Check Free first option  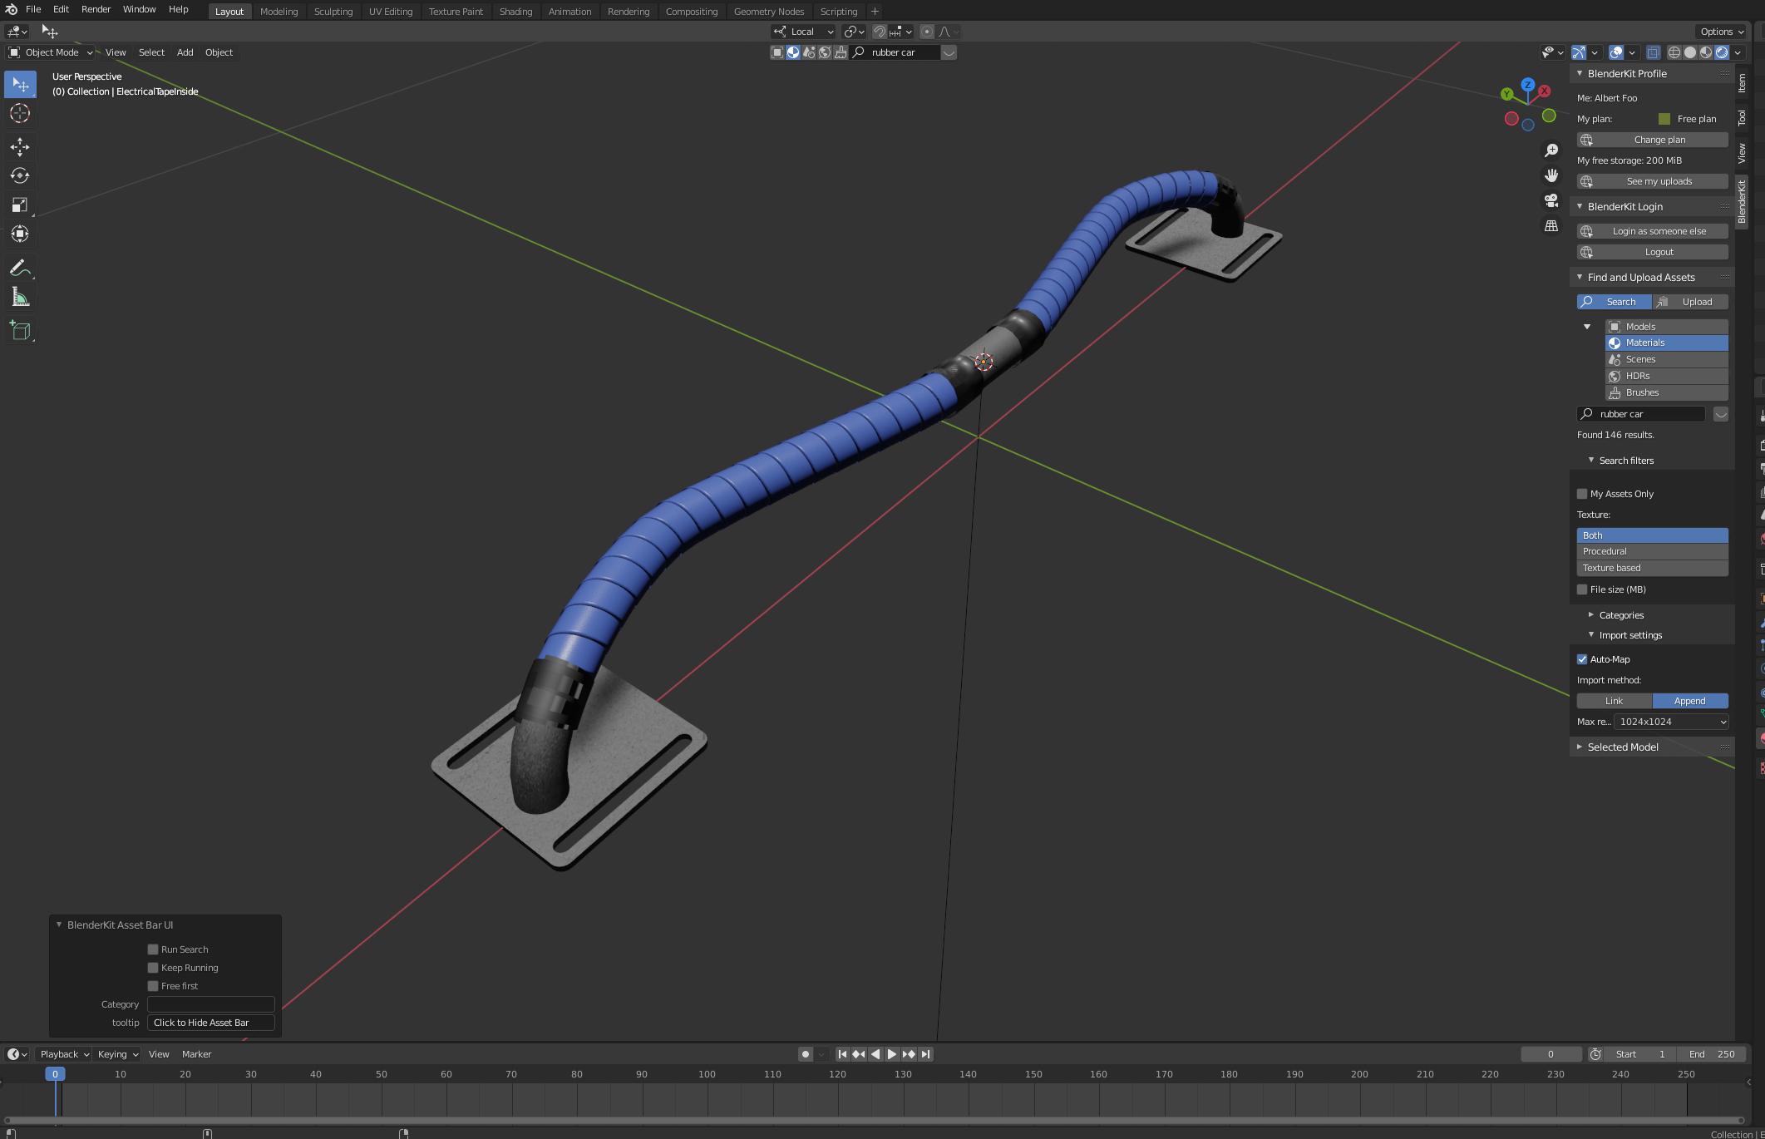(153, 986)
